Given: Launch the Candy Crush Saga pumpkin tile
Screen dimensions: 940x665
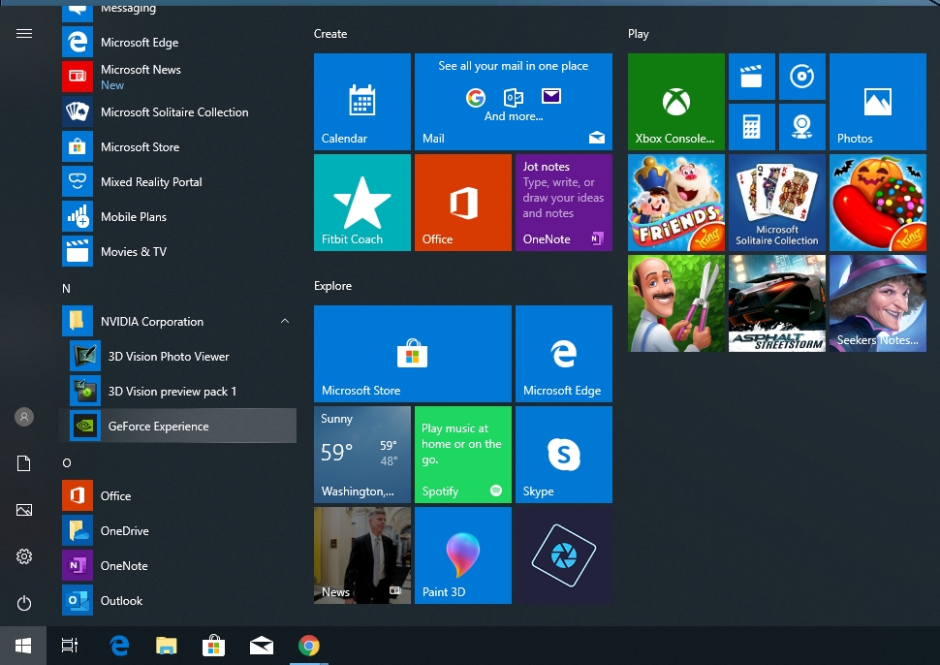Looking at the screenshot, I should 878,202.
